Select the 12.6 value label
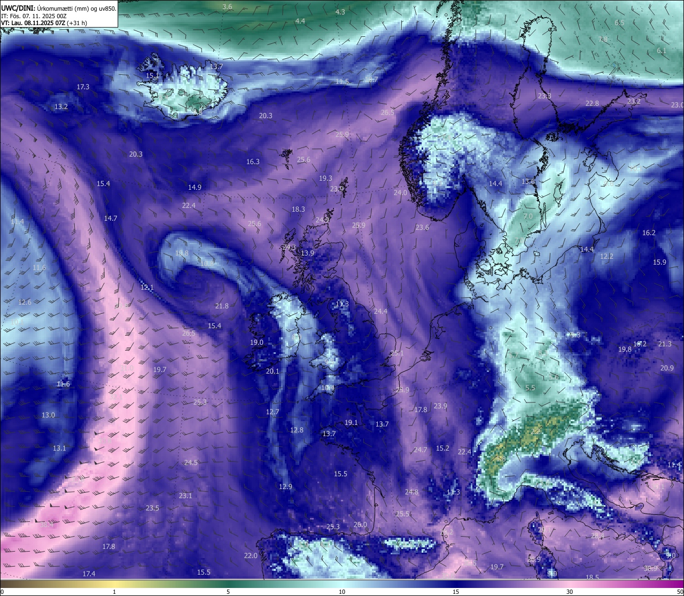This screenshot has width=684, height=596. click(x=25, y=303)
